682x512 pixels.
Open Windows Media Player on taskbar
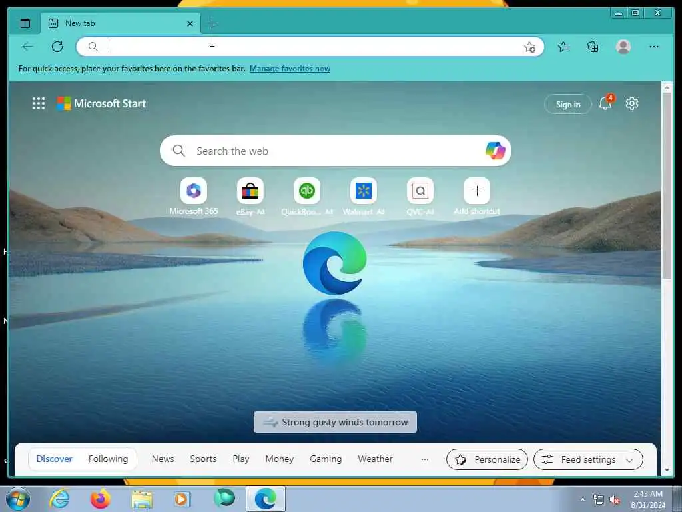tap(181, 499)
